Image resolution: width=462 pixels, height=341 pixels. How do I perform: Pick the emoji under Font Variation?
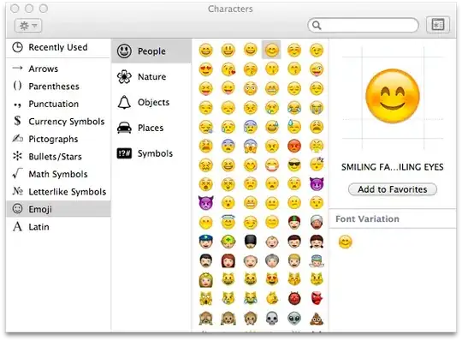345,242
